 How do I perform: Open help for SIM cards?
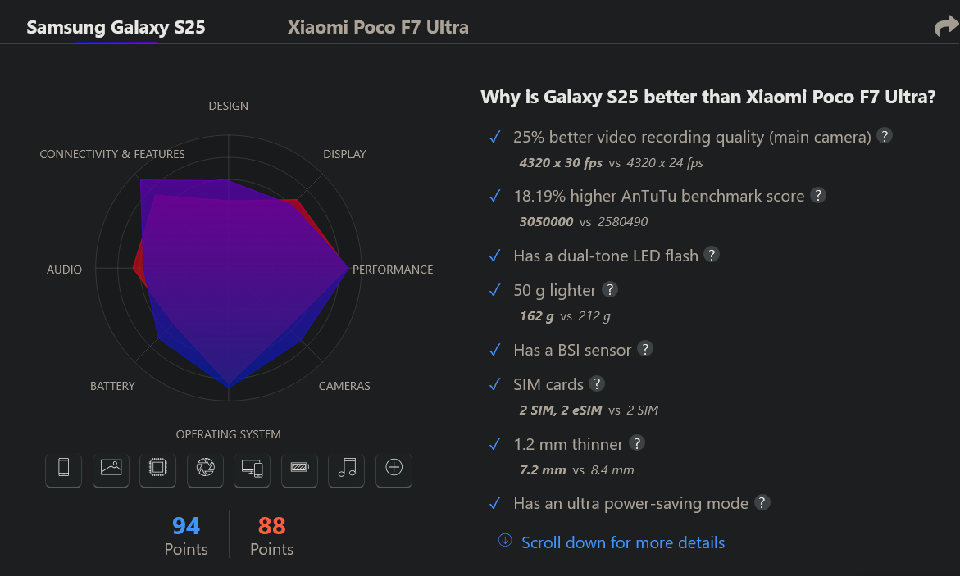pos(597,383)
